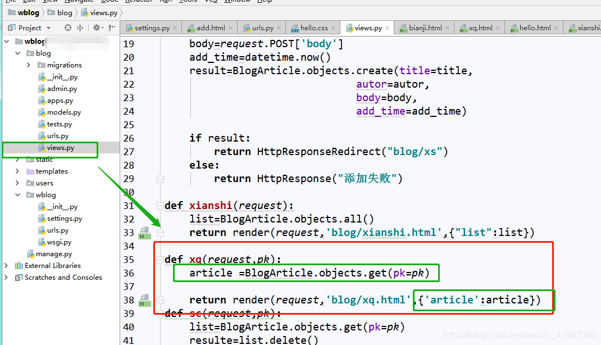Screen dimensions: 601x345
Task: Expand the Scratches and Consoles node
Action: pyautogui.click(x=6, y=278)
